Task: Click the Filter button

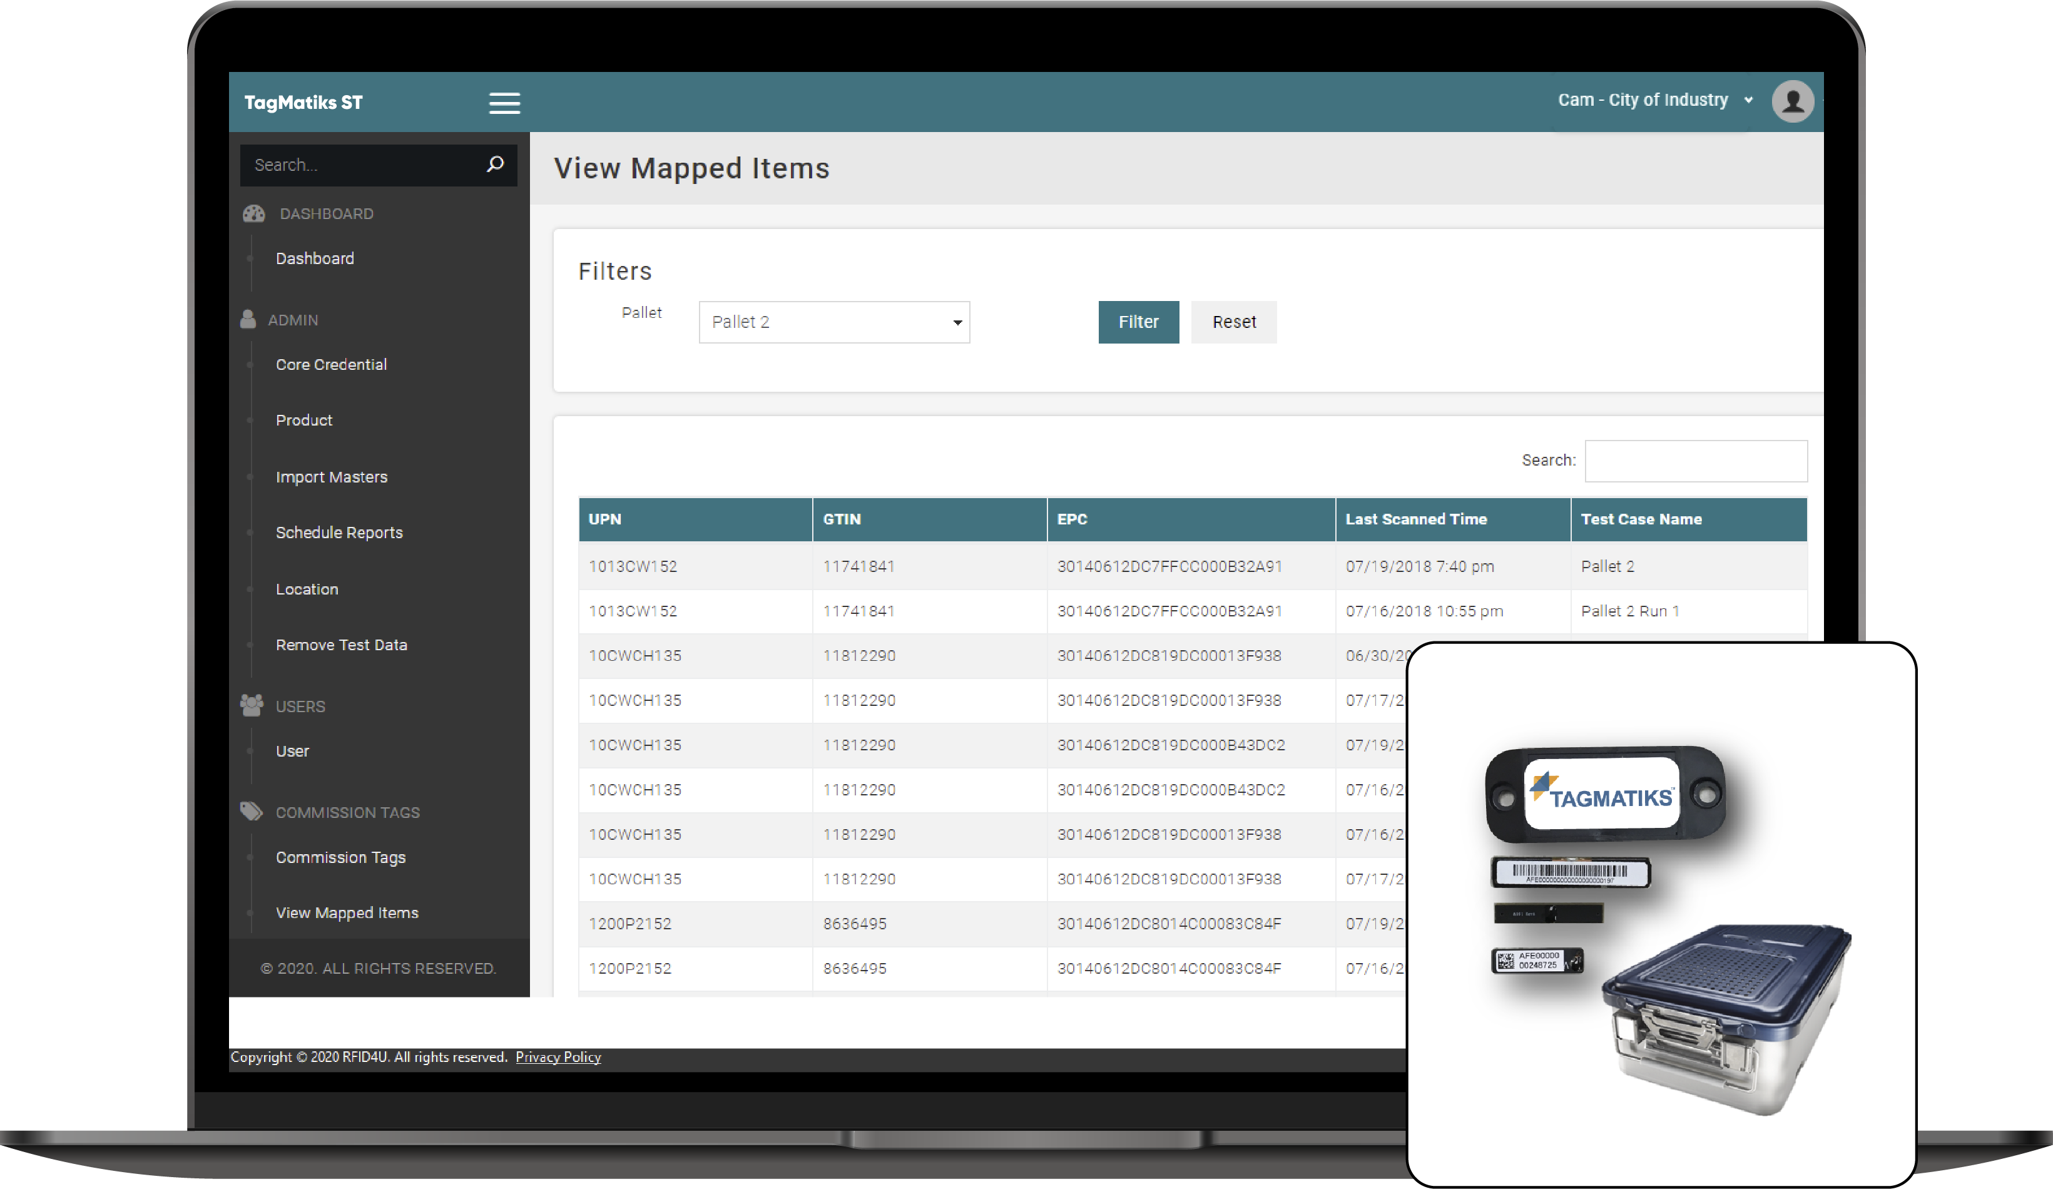Action: click(x=1138, y=322)
